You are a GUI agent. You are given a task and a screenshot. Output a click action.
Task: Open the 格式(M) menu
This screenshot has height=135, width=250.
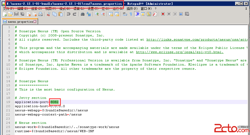tap(65, 9)
